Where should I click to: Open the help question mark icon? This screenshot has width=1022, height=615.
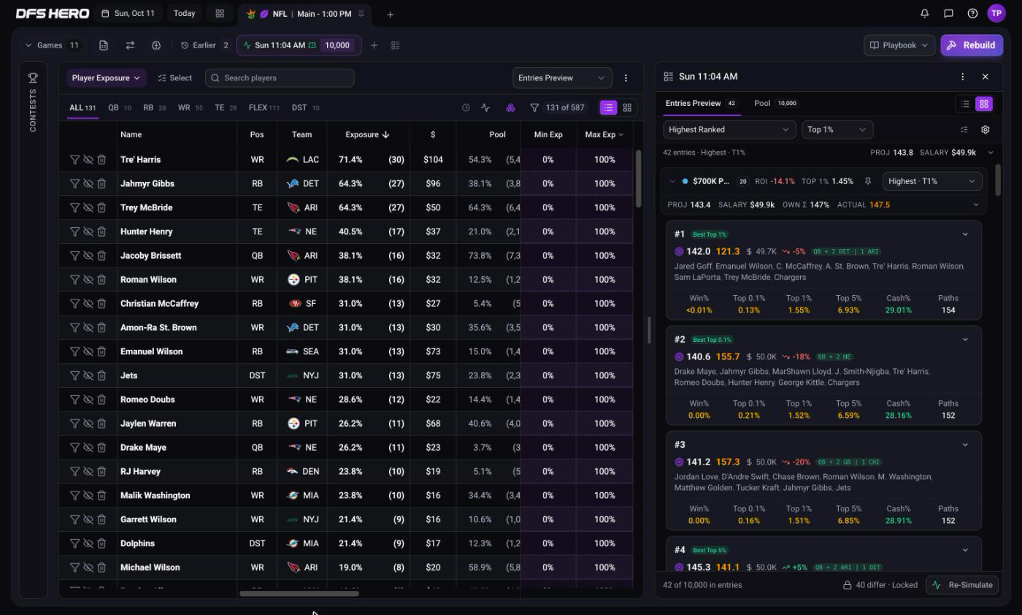pos(972,13)
